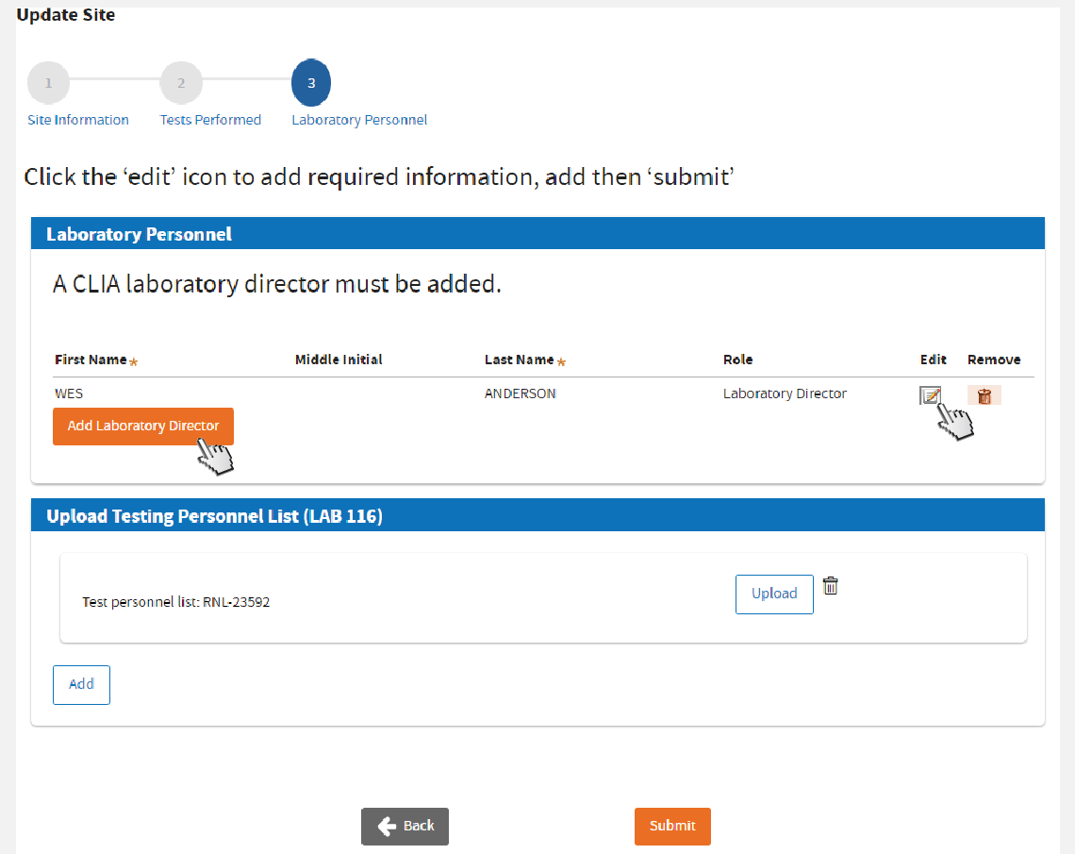
Task: Add another testing personnel list entry
Action: (x=81, y=684)
